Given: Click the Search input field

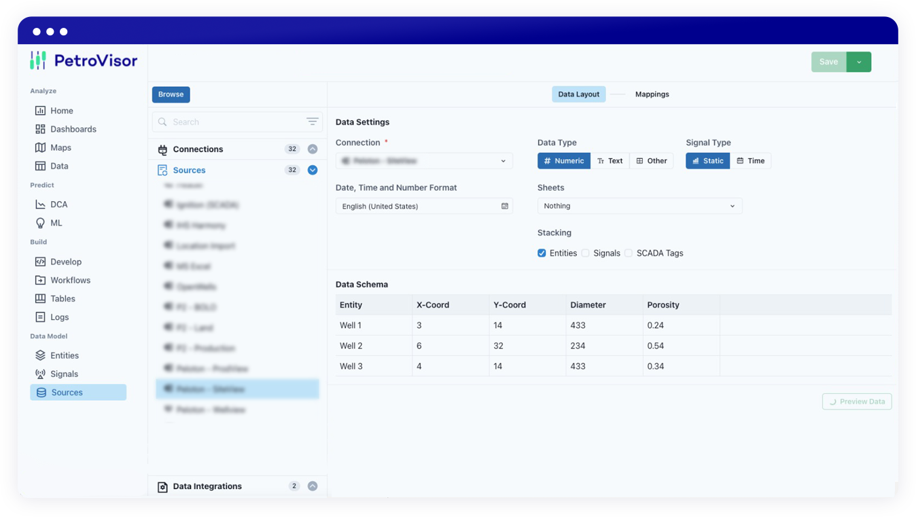Looking at the screenshot, I should coord(231,122).
